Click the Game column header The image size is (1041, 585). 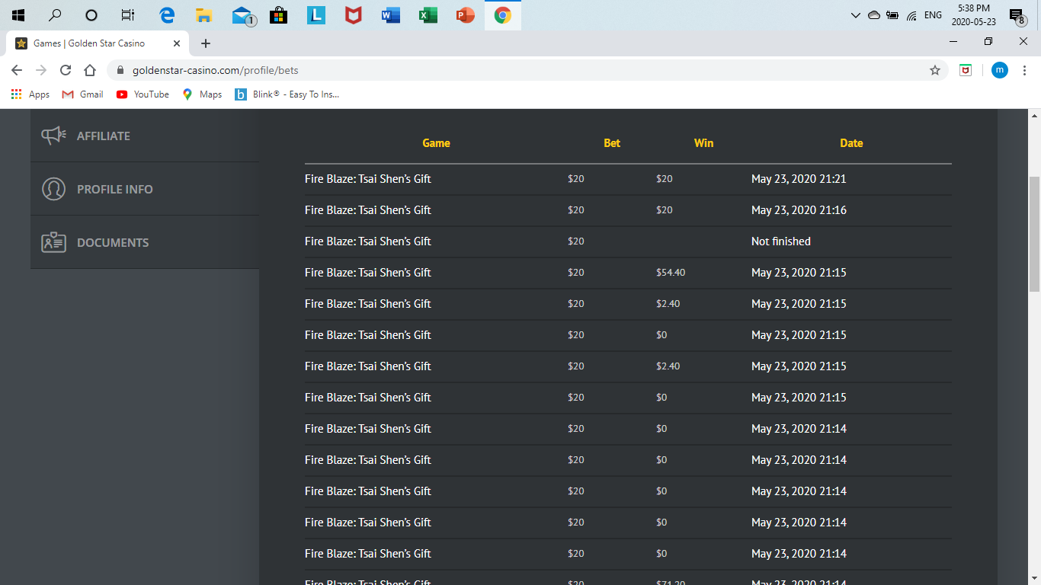(436, 143)
